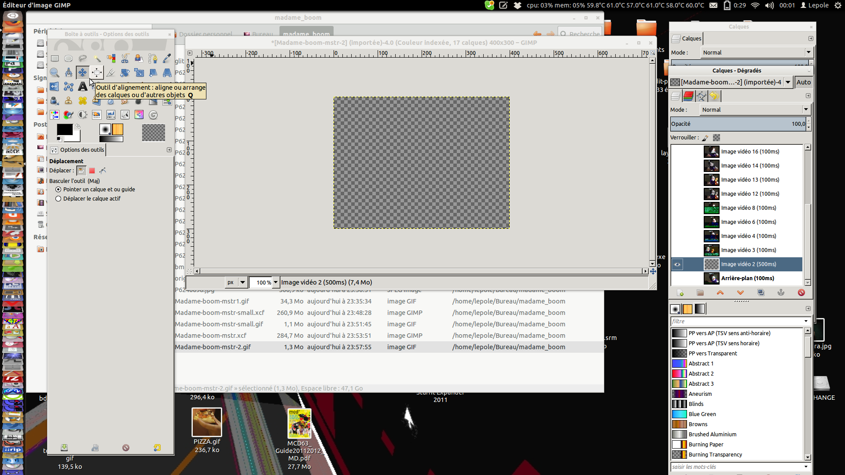845x475 pixels.
Task: Click the duplicate layer icon
Action: tap(760, 293)
